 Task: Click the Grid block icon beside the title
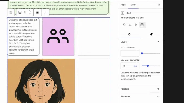123,13
